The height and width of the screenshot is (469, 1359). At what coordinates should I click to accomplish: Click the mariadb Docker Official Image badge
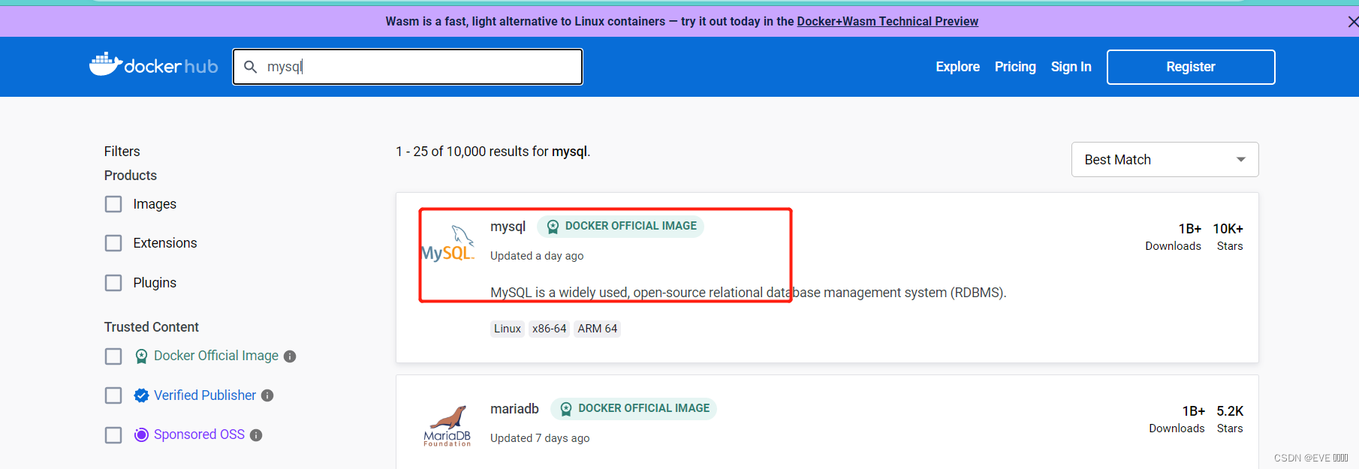[x=634, y=408]
